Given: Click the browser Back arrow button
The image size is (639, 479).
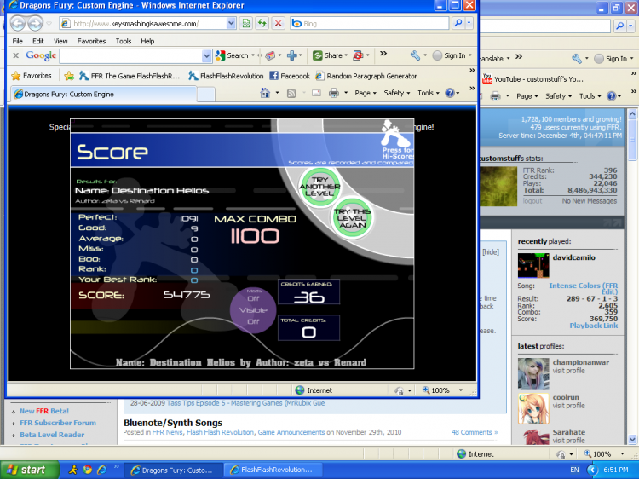Looking at the screenshot, I should click(17, 23).
